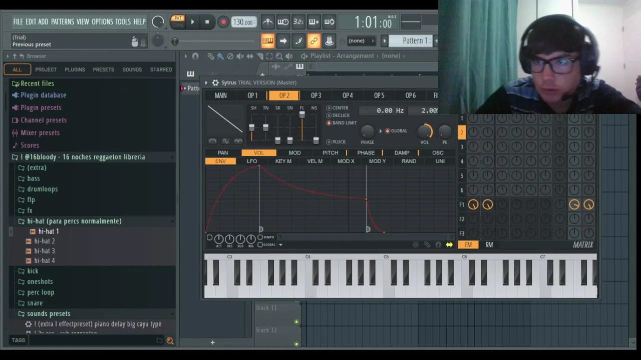Switch browser to PLUGINS tab
The height and width of the screenshot is (360, 641).
click(x=75, y=69)
